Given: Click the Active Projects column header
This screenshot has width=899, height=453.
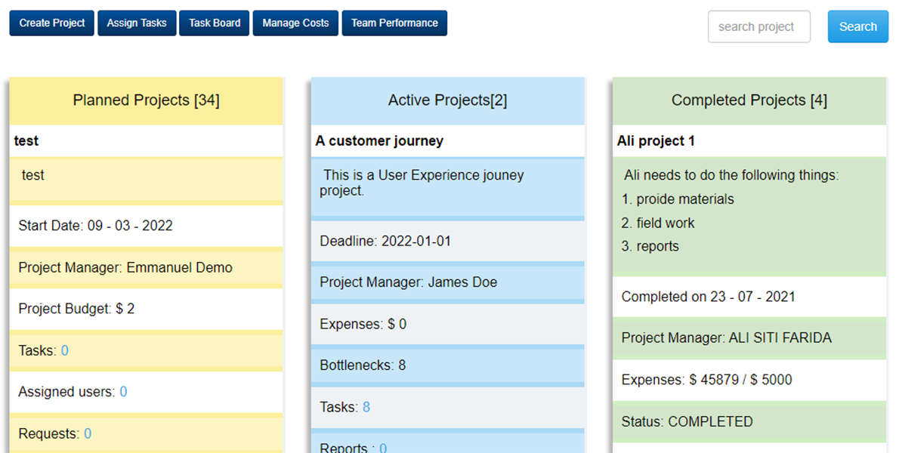Looking at the screenshot, I should [447, 100].
